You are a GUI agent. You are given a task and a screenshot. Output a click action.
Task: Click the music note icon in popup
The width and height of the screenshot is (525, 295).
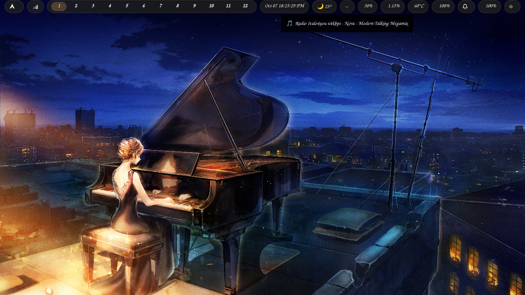(290, 23)
